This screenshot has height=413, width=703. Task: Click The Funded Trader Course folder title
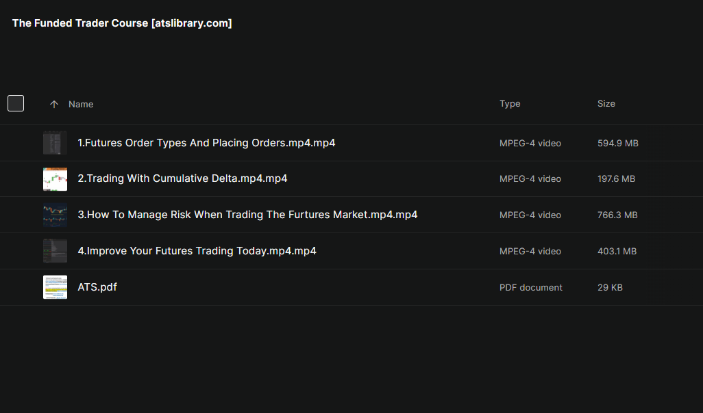122,23
